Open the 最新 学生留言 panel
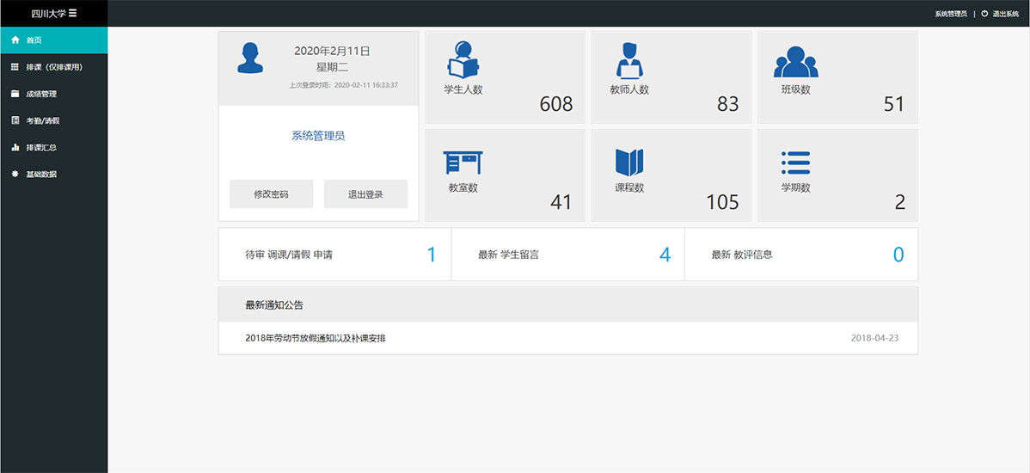1030x473 pixels. point(568,255)
